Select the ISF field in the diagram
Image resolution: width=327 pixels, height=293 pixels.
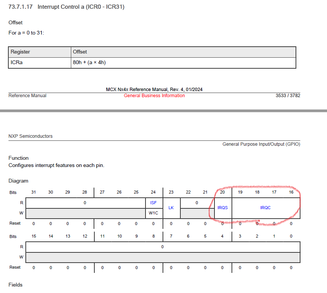pos(153,203)
